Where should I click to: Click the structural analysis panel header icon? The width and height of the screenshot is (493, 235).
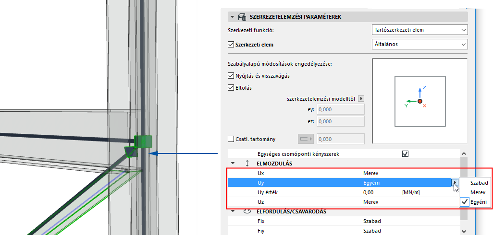click(242, 17)
